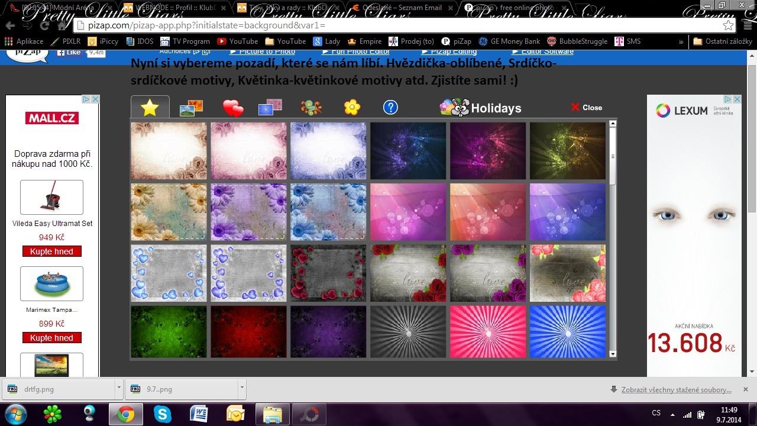
Task: Open Skype from the Windows taskbar
Action: click(x=163, y=414)
